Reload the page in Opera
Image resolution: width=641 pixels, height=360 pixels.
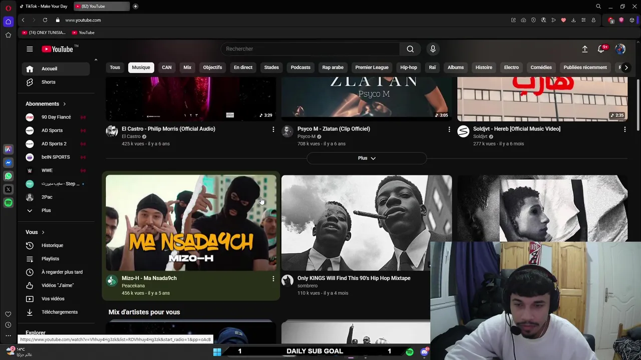(45, 20)
